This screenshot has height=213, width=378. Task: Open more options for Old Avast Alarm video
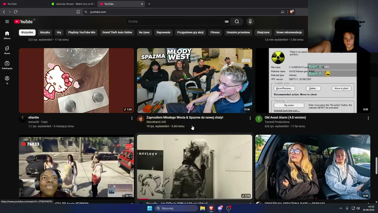click(368, 118)
